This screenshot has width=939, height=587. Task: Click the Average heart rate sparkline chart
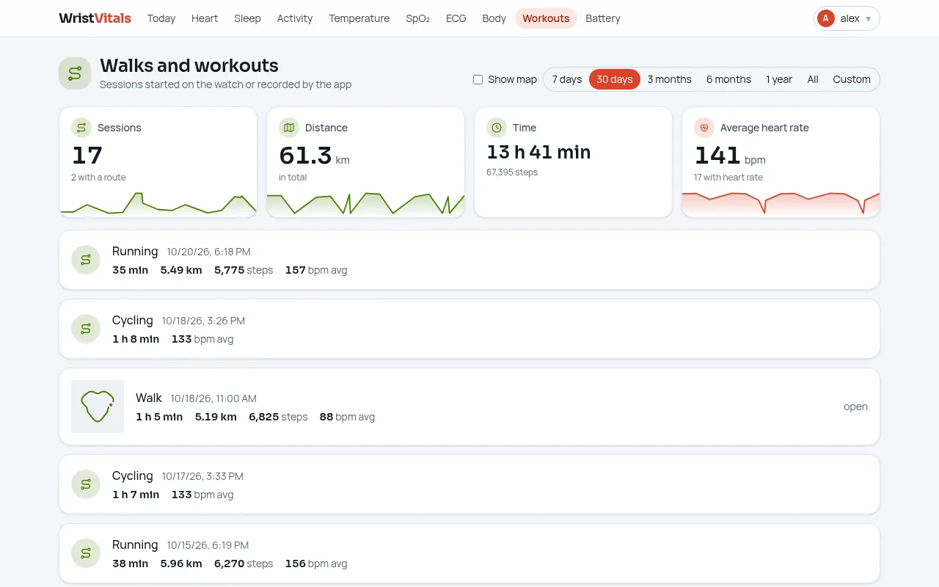tap(781, 204)
